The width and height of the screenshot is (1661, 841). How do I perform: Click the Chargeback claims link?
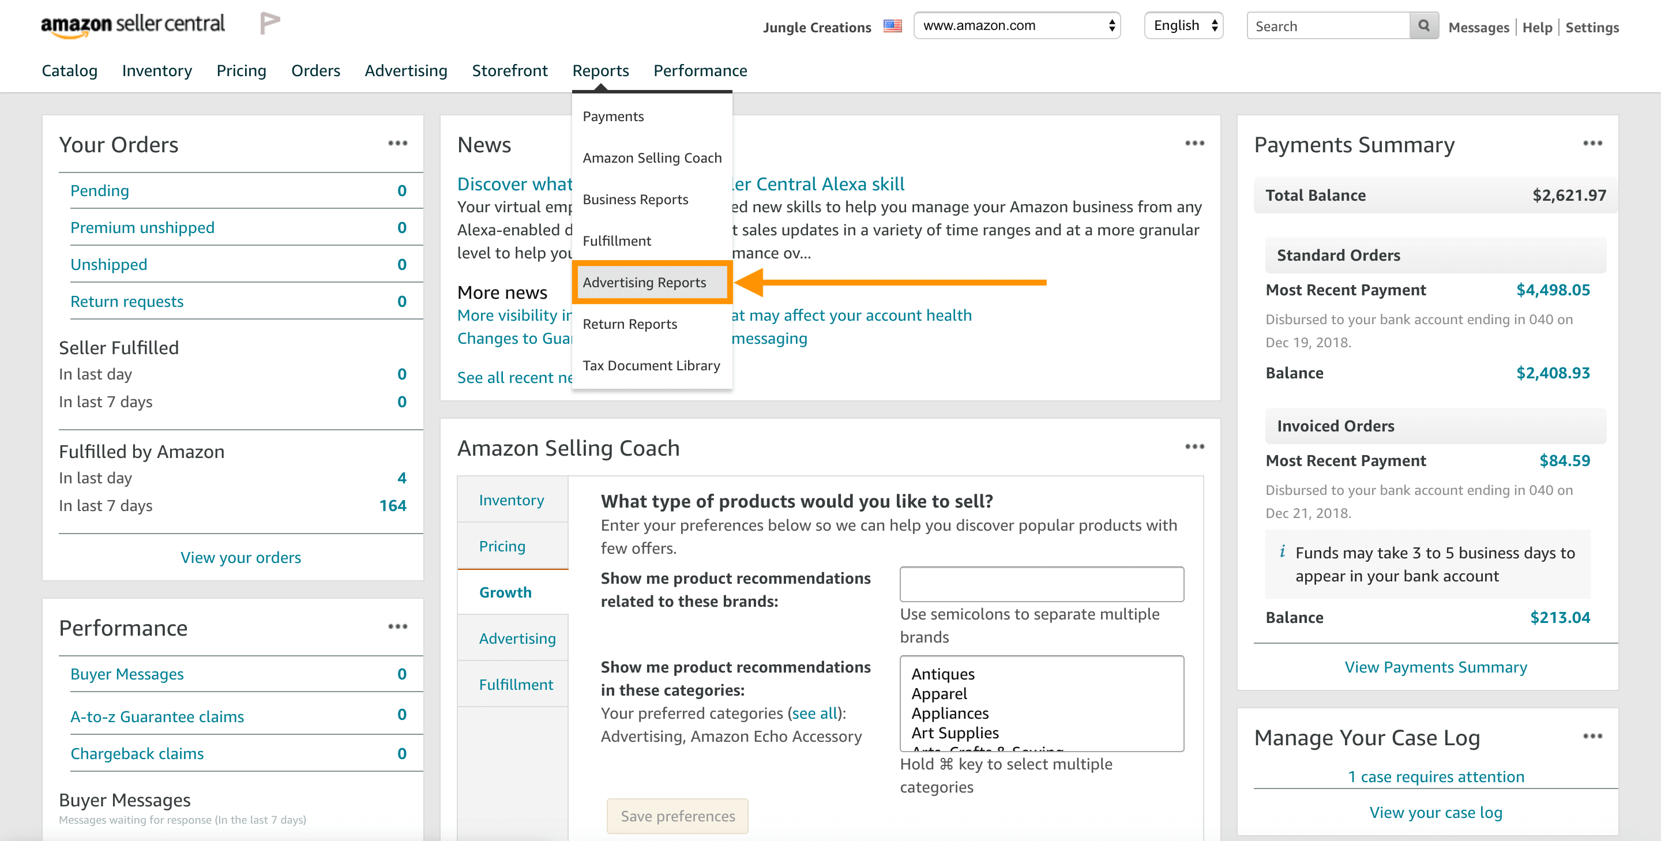coord(137,753)
